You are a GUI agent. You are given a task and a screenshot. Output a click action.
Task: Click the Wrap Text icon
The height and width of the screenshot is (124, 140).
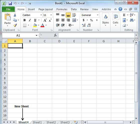74,15
